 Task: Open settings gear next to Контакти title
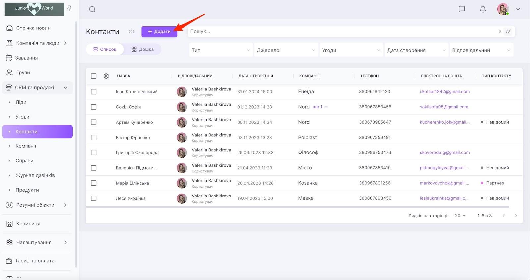[x=132, y=31]
